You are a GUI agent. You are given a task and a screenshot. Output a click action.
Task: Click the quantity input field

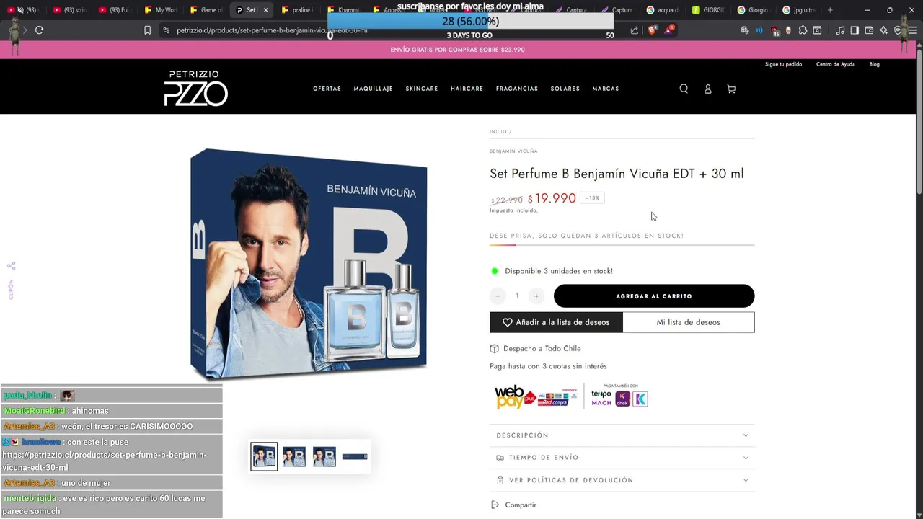click(x=517, y=296)
